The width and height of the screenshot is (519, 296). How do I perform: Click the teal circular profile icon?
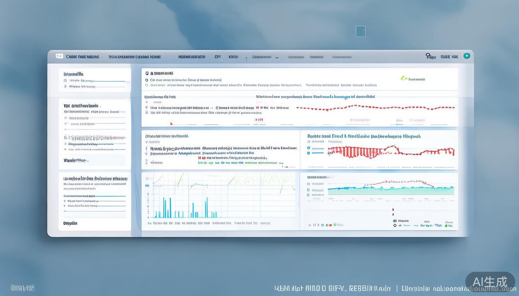[466, 56]
